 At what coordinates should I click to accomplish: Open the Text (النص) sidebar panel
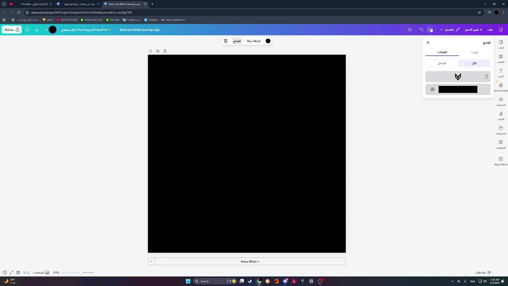(x=501, y=73)
